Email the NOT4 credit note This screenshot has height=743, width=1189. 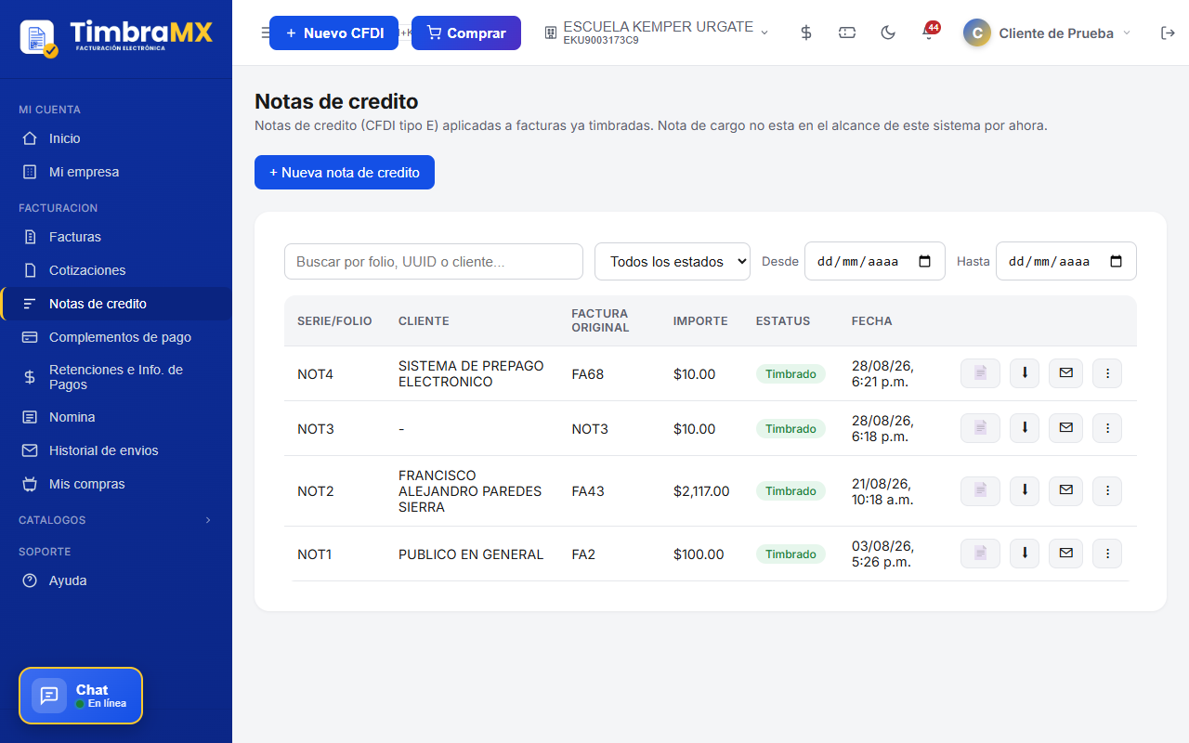[1065, 373]
